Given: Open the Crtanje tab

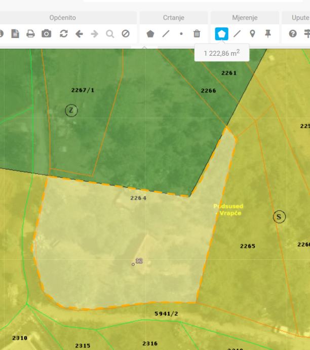Looking at the screenshot, I should [174, 18].
